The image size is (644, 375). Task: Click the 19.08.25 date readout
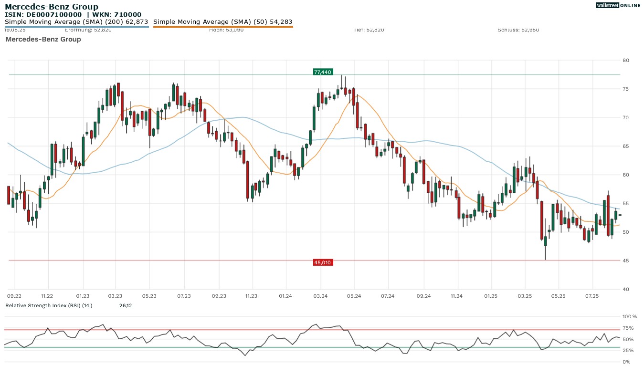15,30
